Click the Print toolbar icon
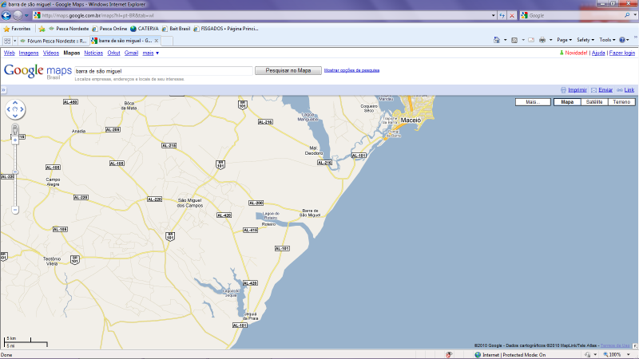 (542, 40)
